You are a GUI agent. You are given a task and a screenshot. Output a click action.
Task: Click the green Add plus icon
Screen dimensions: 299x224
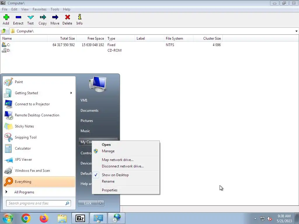click(x=6, y=17)
